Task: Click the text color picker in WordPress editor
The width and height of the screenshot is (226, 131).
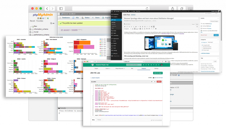Action: click(x=137, y=29)
